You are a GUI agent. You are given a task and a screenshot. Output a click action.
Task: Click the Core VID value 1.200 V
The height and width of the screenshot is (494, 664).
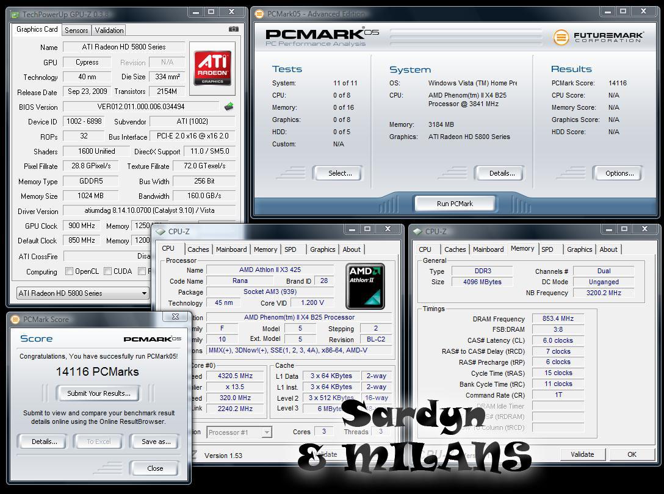click(x=312, y=302)
